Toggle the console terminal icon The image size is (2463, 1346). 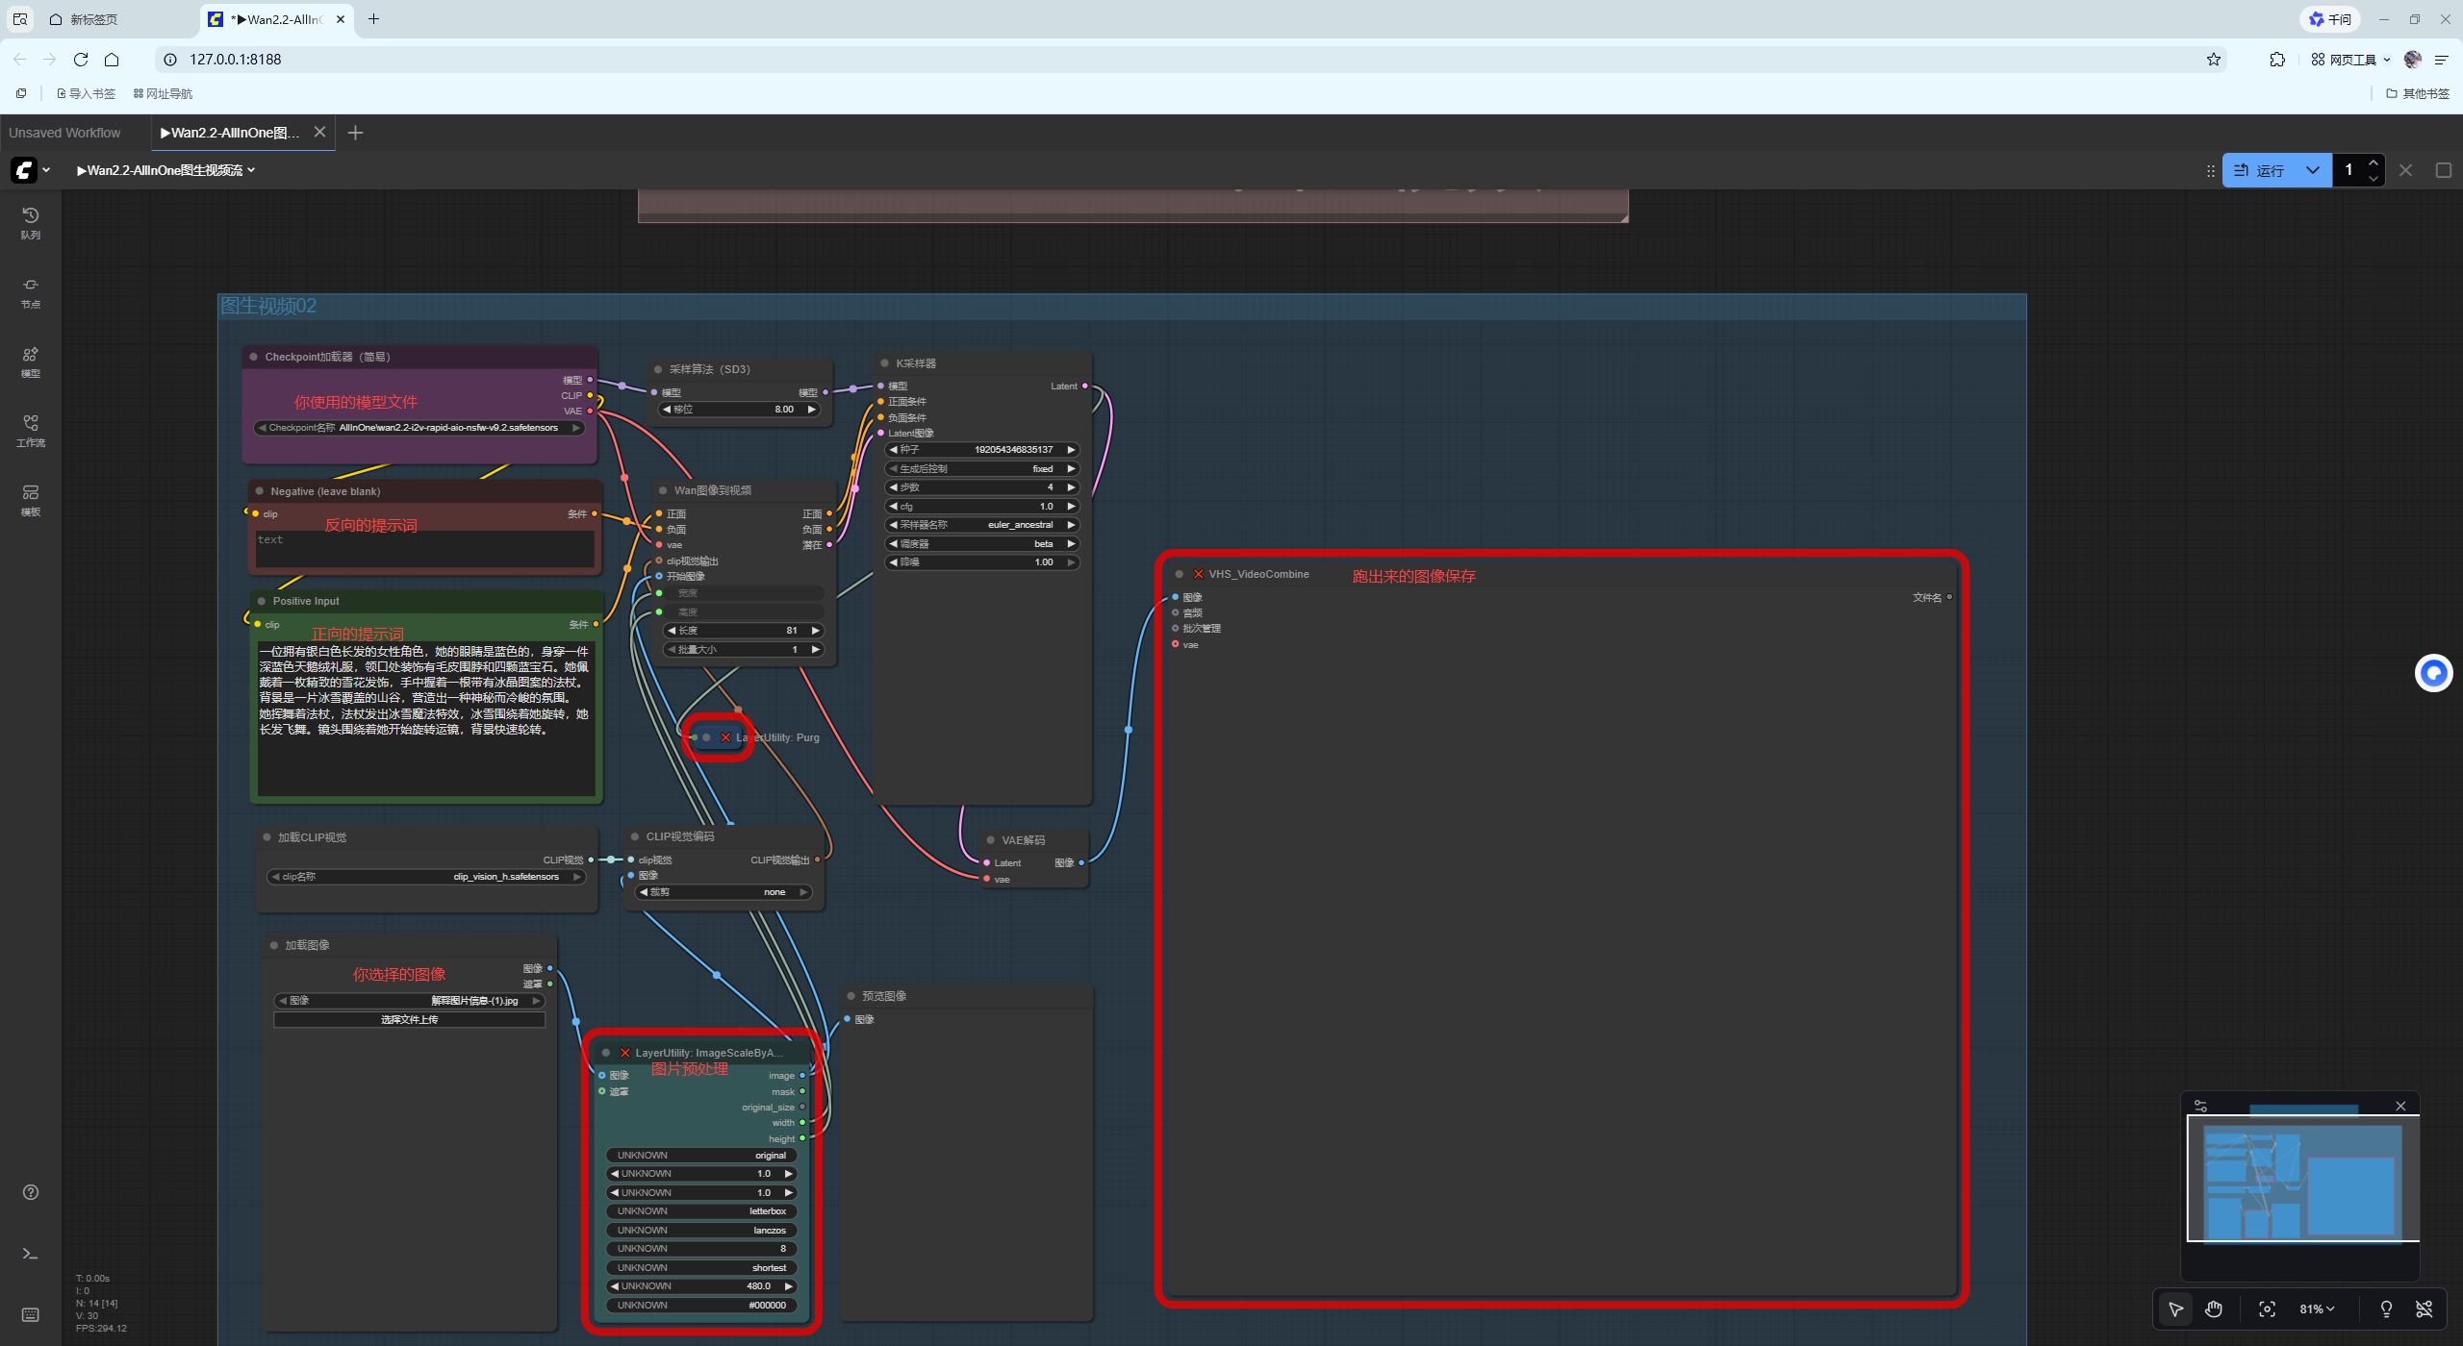(30, 1254)
